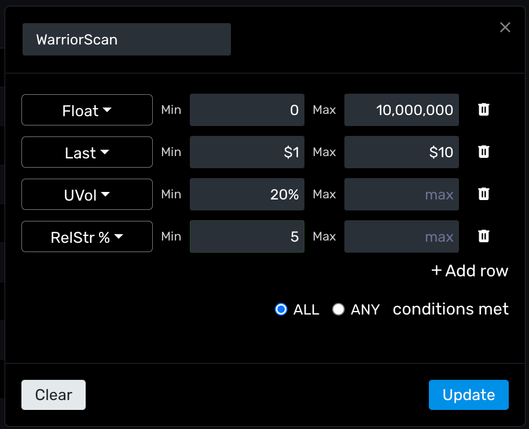Expand the RelStr % criteria dropdown

point(87,236)
